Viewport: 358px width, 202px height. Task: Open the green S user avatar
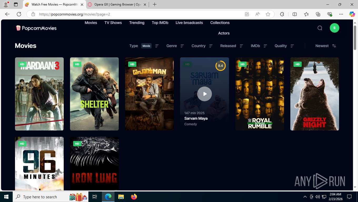[x=334, y=28]
